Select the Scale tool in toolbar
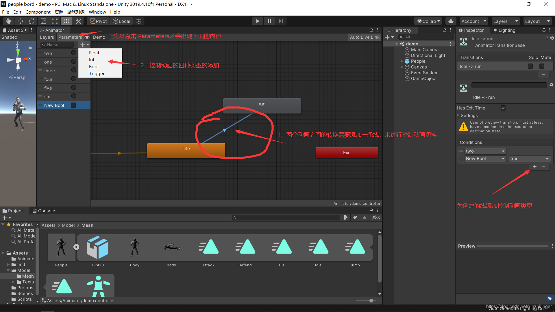Image resolution: width=555 pixels, height=312 pixels. [x=43, y=21]
